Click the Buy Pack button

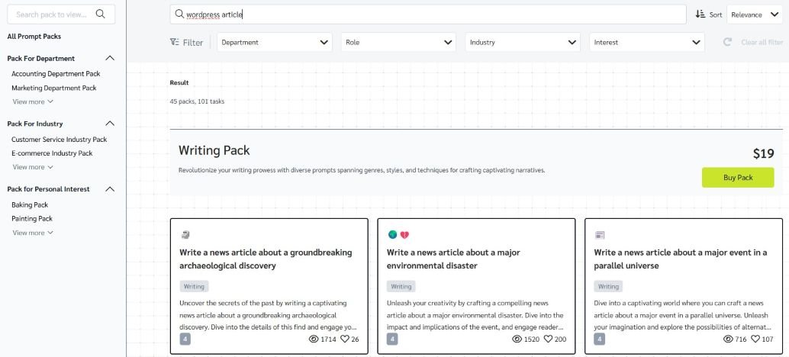click(738, 178)
